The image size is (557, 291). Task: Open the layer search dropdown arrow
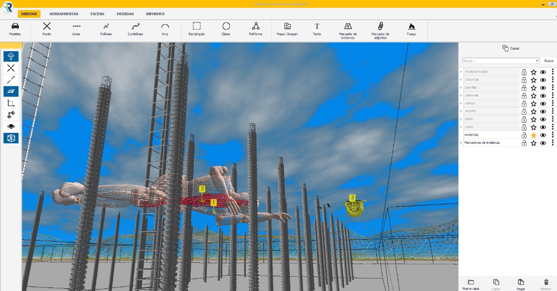[537, 61]
